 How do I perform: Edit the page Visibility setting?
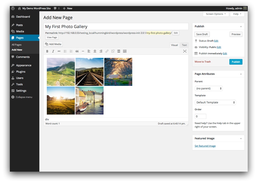point(219,47)
